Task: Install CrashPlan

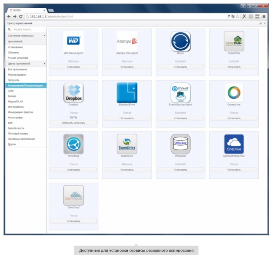Action: (x=234, y=67)
